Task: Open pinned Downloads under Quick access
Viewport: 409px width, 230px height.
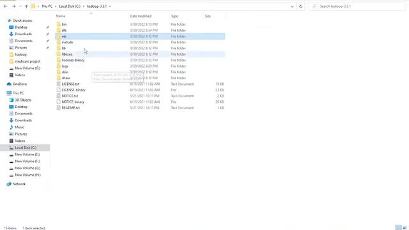Action: pyautogui.click(x=23, y=34)
